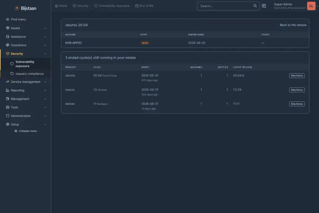Click known since date 2026-08-22
This screenshot has height=213, width=319.
(x=197, y=43)
